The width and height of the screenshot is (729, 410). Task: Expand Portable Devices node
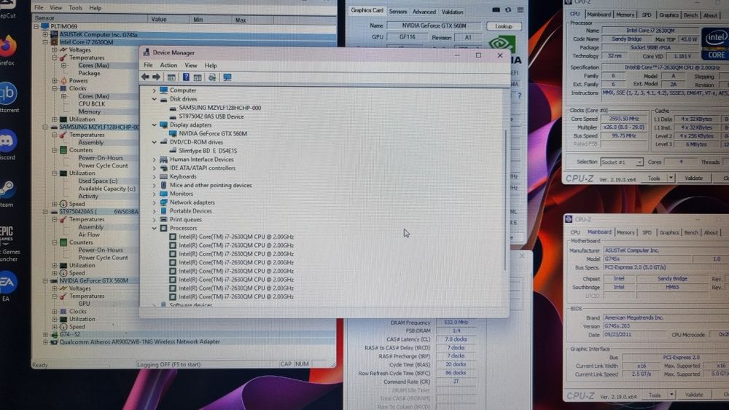click(155, 211)
